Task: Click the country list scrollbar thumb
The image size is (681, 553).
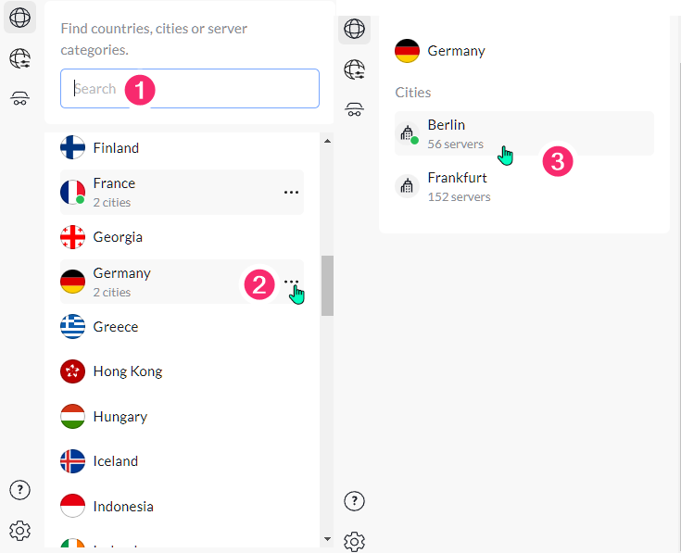Action: [x=327, y=285]
